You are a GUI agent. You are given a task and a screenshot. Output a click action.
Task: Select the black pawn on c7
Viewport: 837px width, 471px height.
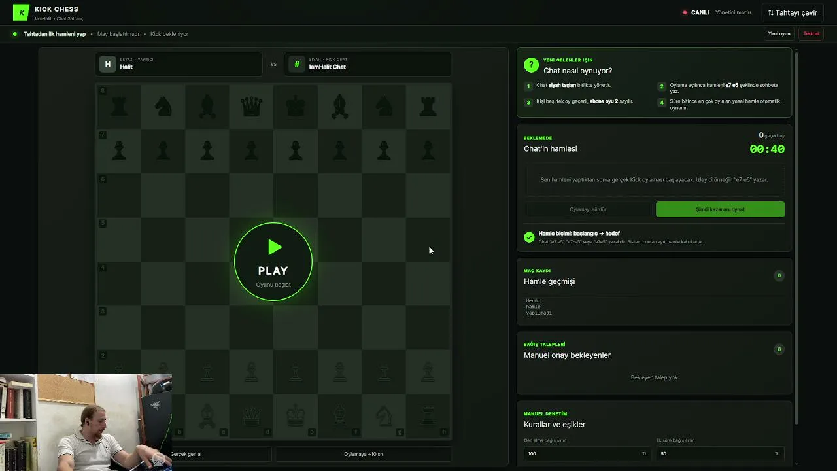[207, 150]
